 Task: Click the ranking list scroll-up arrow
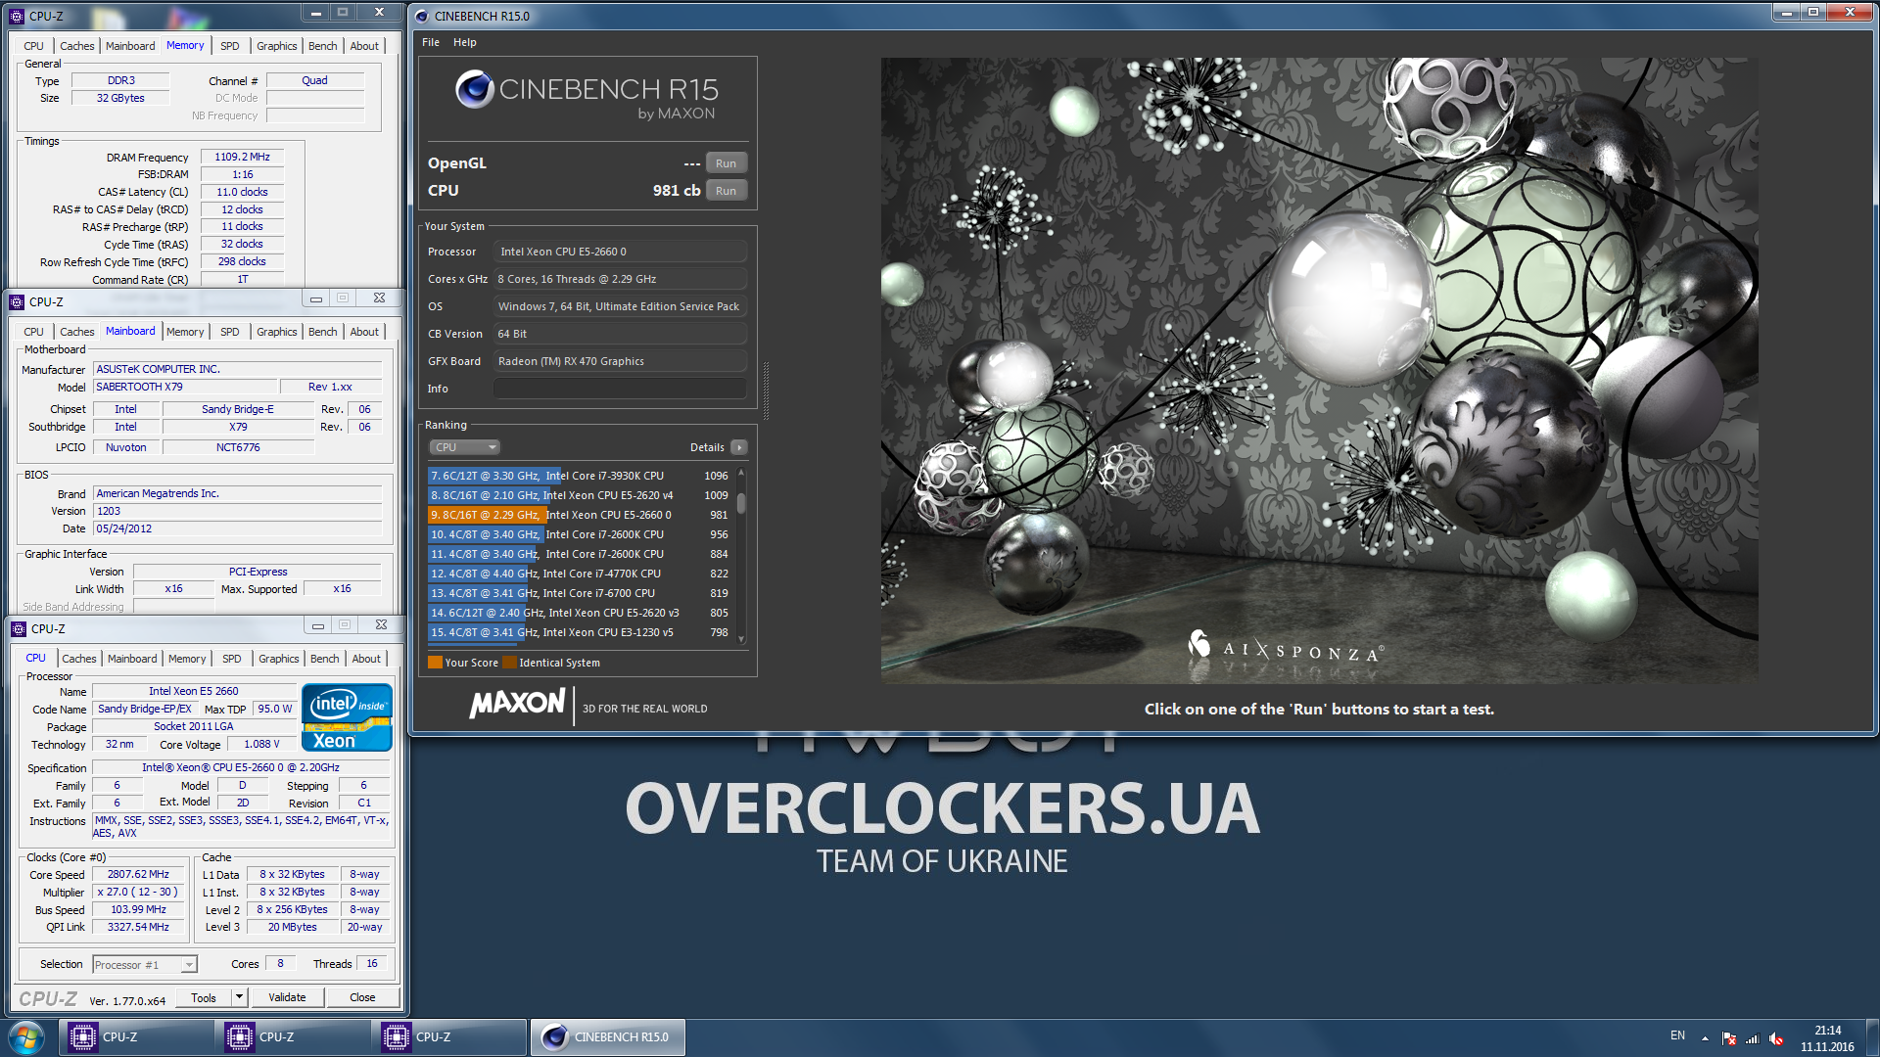[741, 474]
